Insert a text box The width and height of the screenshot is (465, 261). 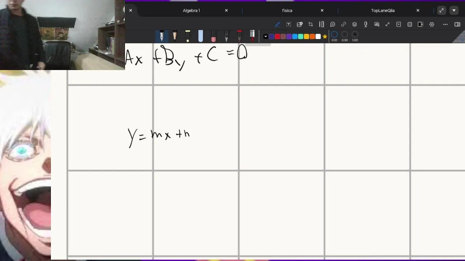click(288, 24)
